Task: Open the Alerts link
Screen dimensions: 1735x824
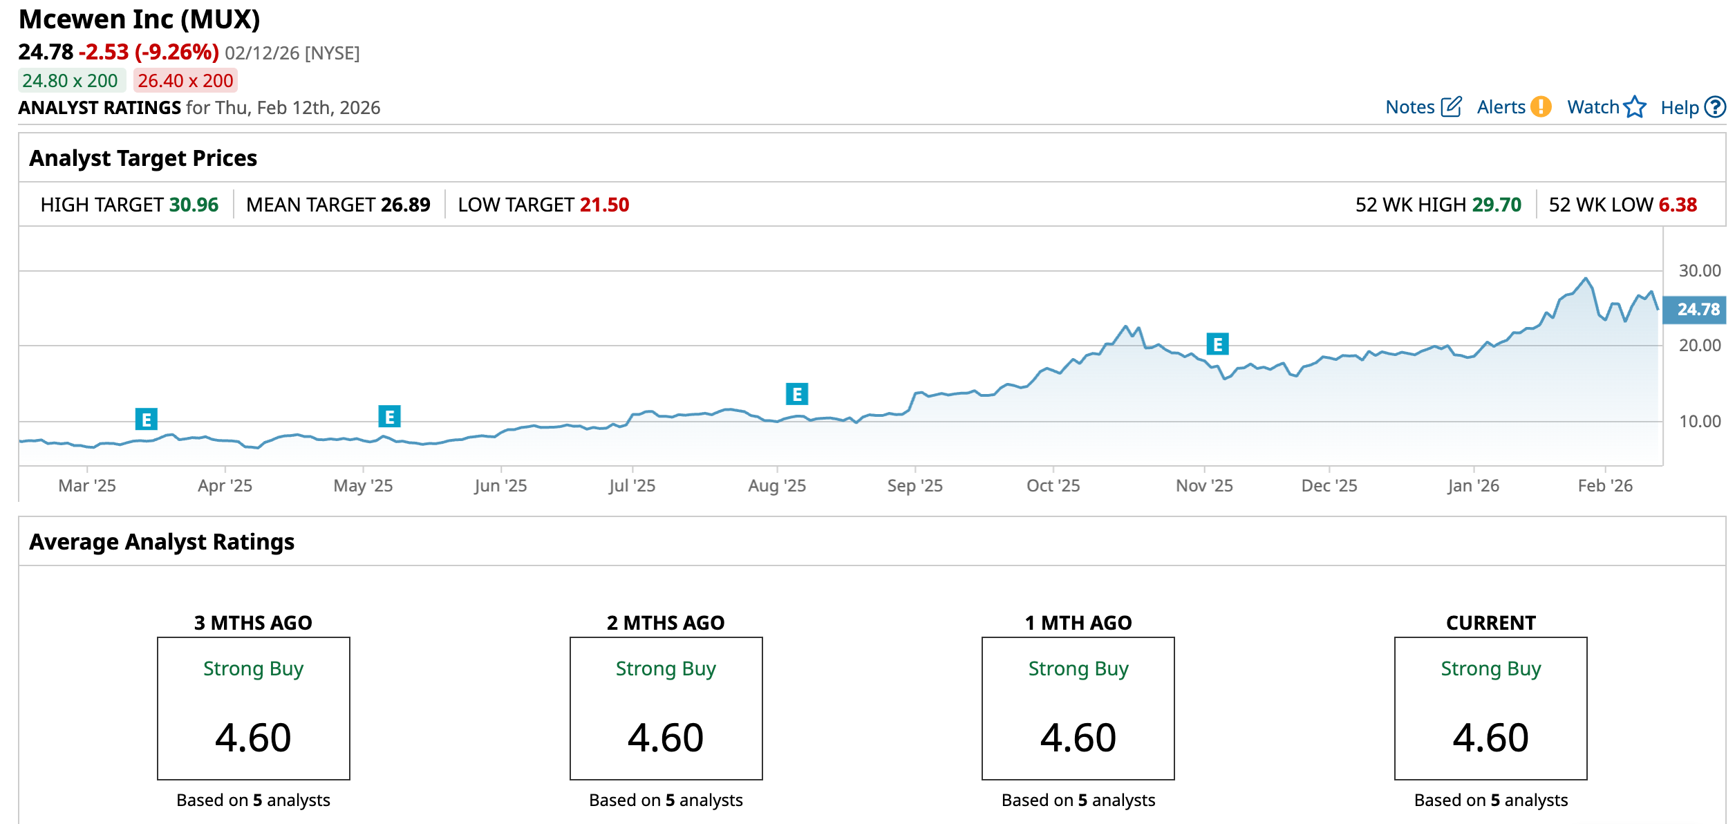Action: tap(1501, 107)
